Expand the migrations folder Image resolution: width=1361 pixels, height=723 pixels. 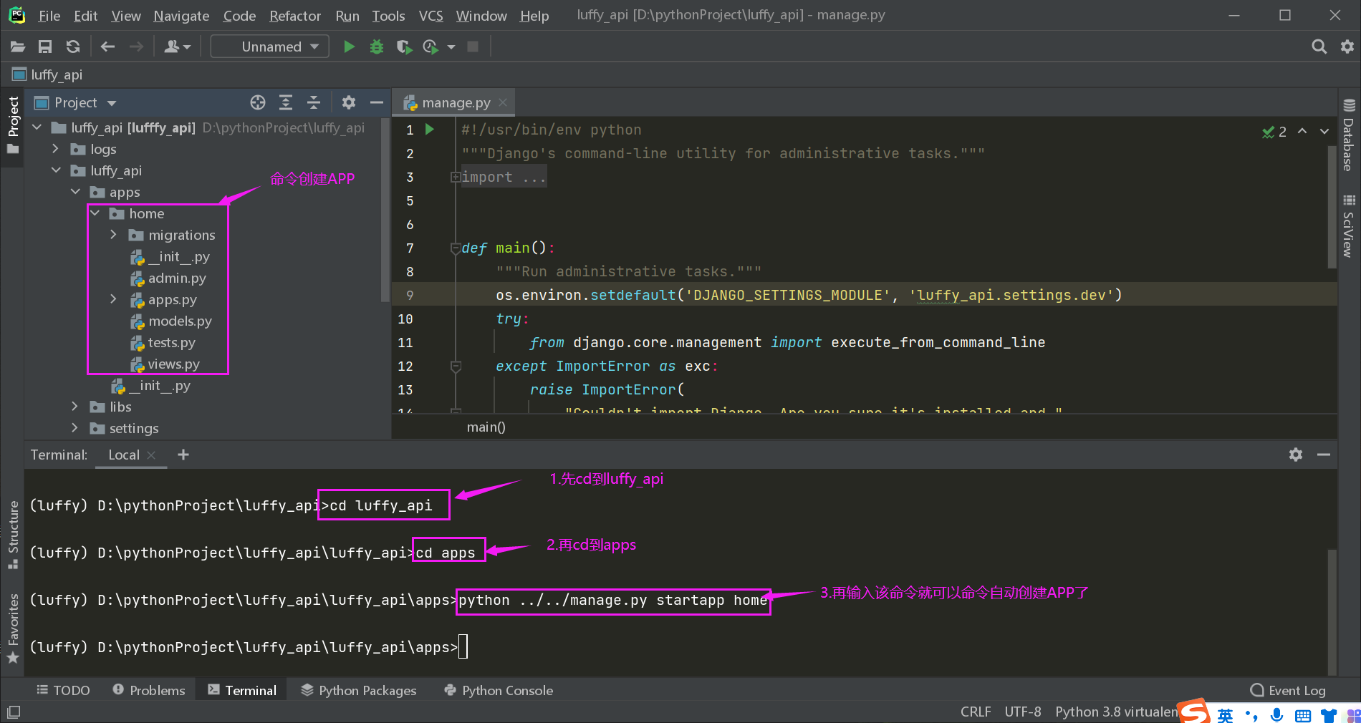(x=113, y=235)
